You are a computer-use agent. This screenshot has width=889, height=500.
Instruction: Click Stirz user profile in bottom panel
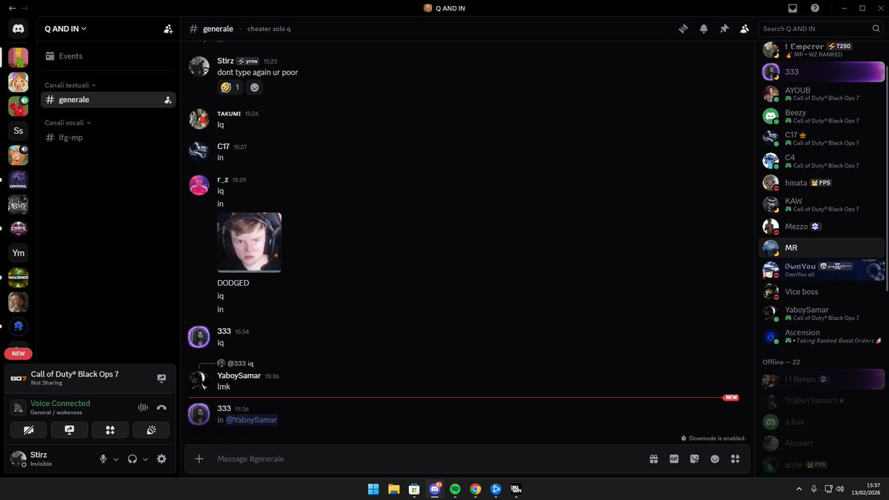(50, 459)
